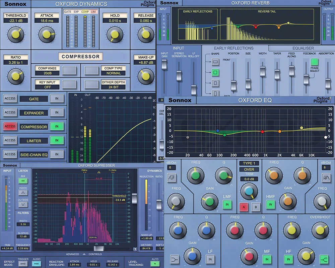335x268 pixels.
Task: Open the EQ TYPE 1 selector
Action: [249, 163]
